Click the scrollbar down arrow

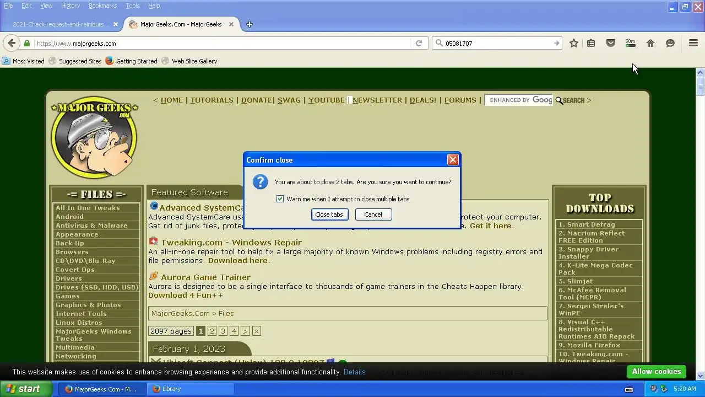click(x=701, y=375)
